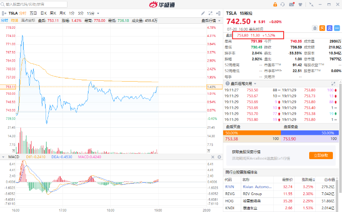This screenshot has width=342, height=212.
Task: Select the drawing pencil tool
Action: pos(203,13)
